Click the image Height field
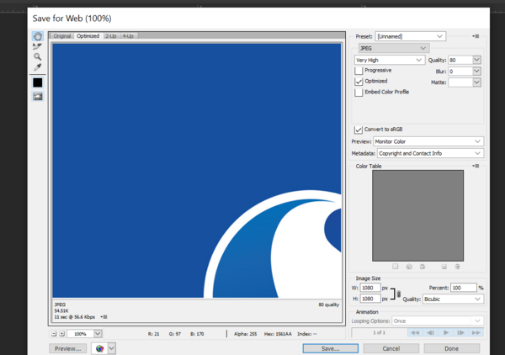 pos(370,299)
